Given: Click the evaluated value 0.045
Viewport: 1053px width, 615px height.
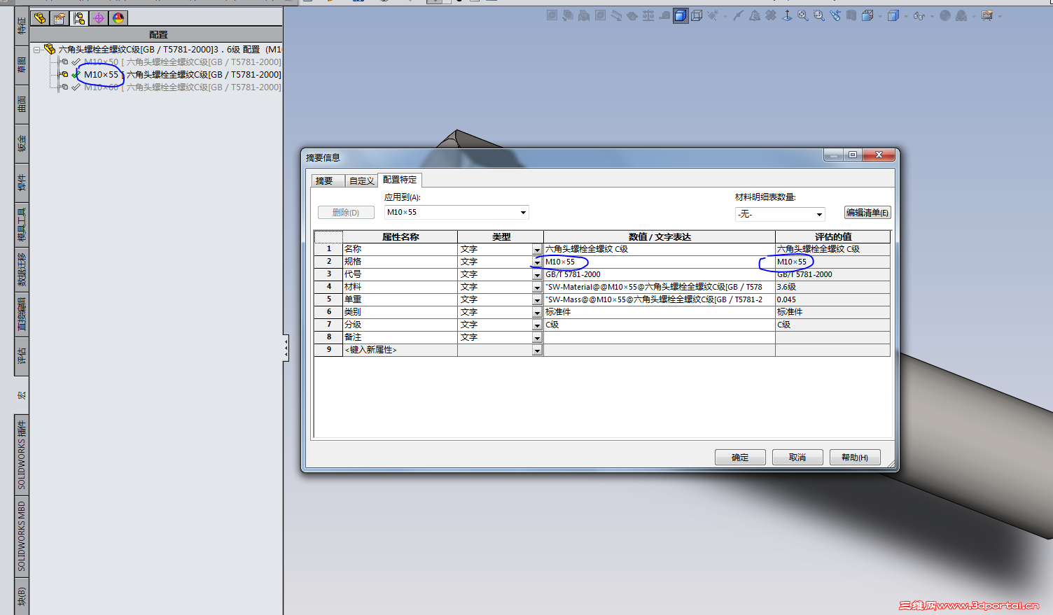Looking at the screenshot, I should click(832, 299).
